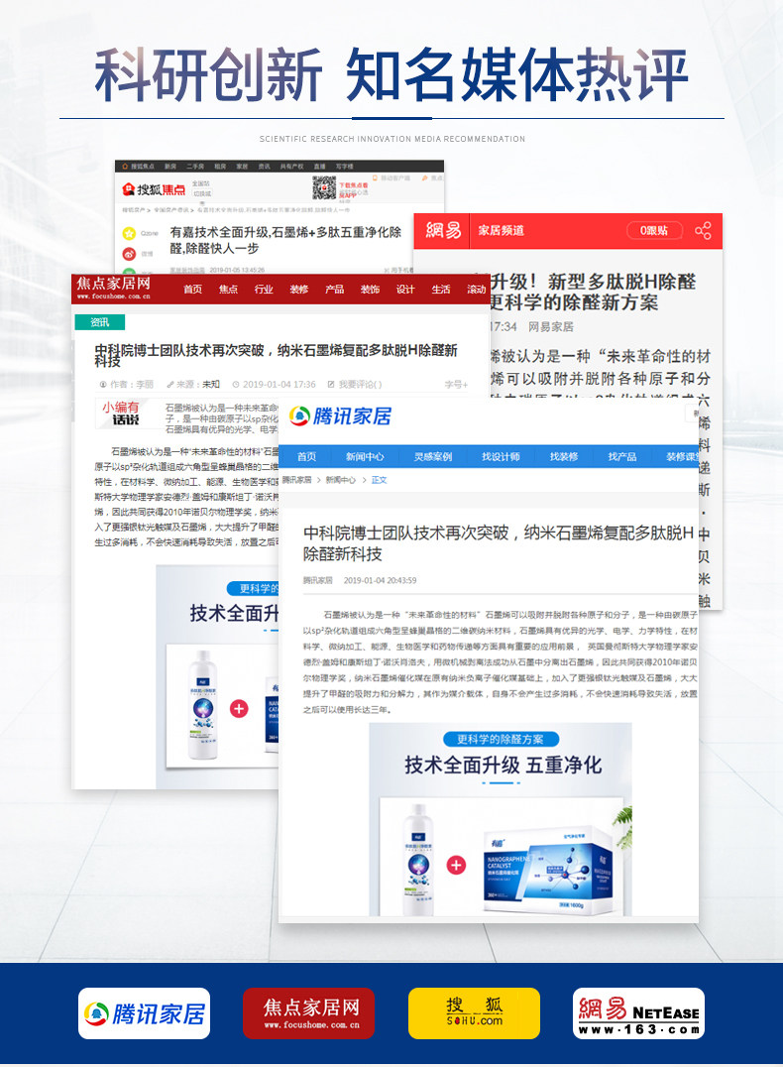Share to Weibo via red icon

(x=129, y=254)
